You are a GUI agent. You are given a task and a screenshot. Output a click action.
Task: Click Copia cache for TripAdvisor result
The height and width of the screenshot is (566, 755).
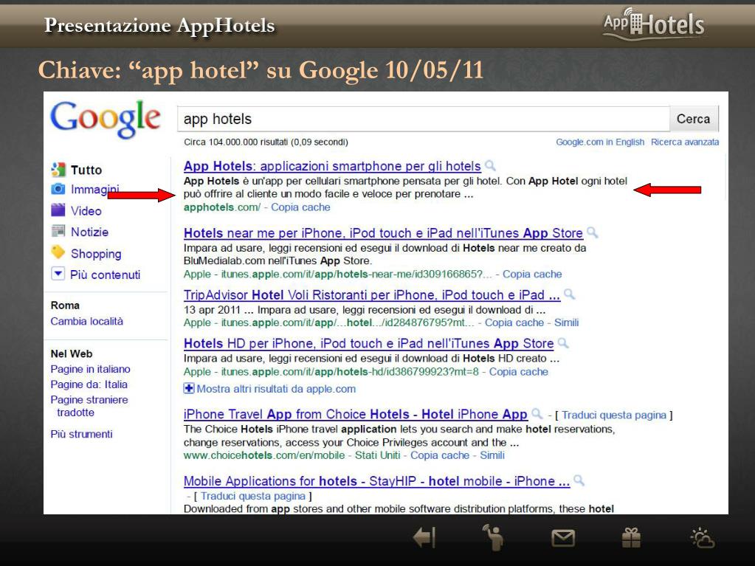(514, 322)
